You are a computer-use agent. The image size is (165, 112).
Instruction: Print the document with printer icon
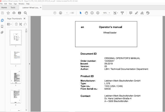coord(20,13)
